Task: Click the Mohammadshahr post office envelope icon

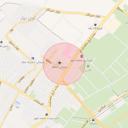Action: (x=47, y=114)
